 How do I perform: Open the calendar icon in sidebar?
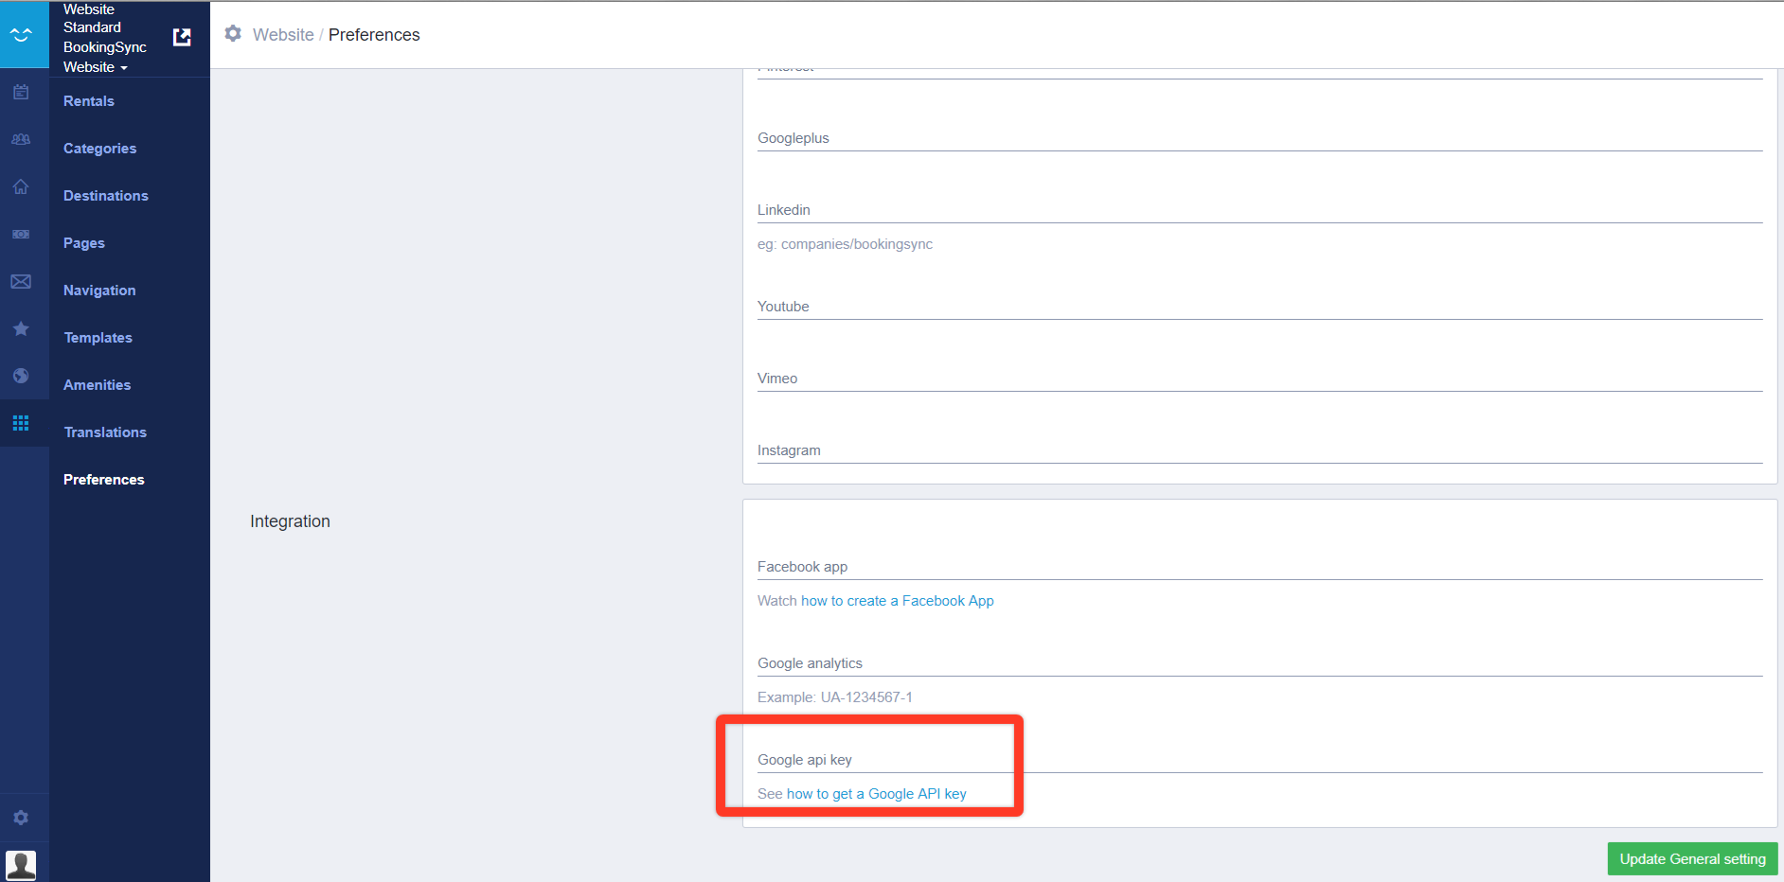[x=21, y=92]
